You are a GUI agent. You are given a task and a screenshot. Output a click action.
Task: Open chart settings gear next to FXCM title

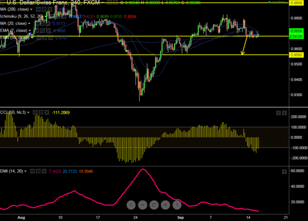[x=115, y=3]
